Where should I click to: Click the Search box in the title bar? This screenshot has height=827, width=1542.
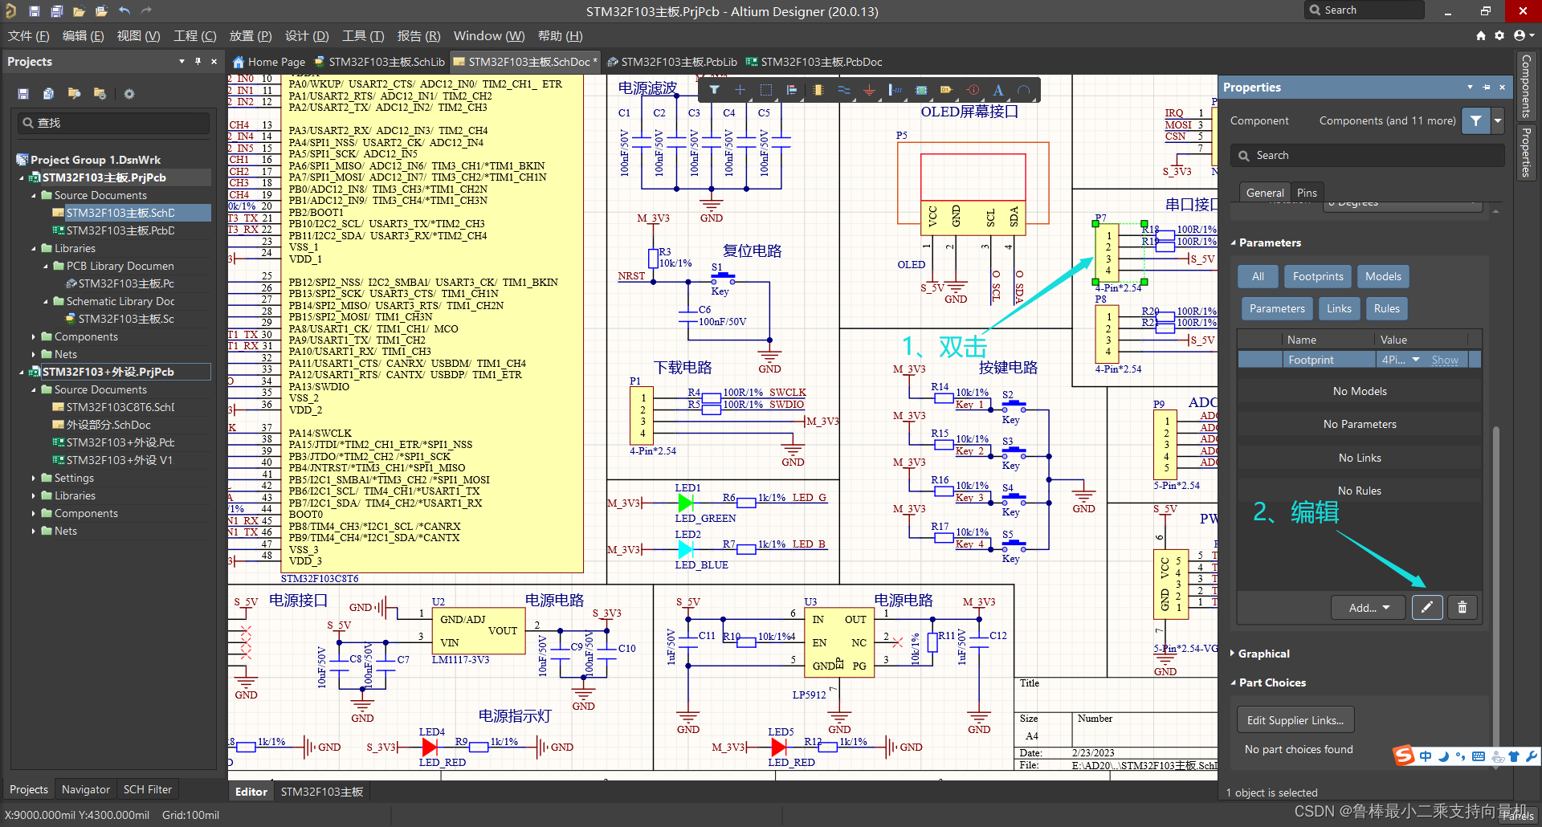(1365, 10)
